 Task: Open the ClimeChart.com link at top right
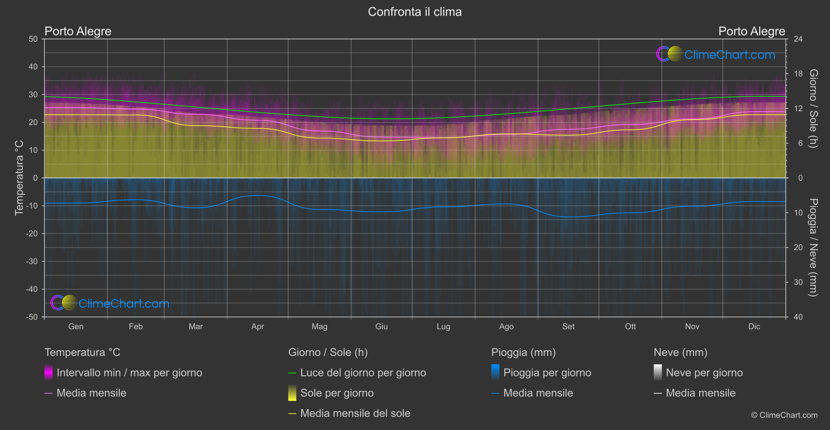pos(729,55)
